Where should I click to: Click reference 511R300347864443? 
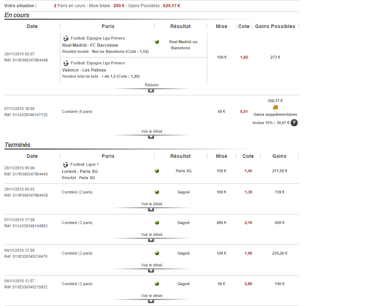point(30,174)
